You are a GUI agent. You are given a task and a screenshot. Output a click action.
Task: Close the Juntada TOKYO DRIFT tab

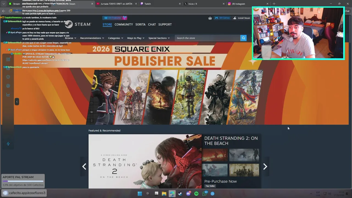tap(136, 4)
